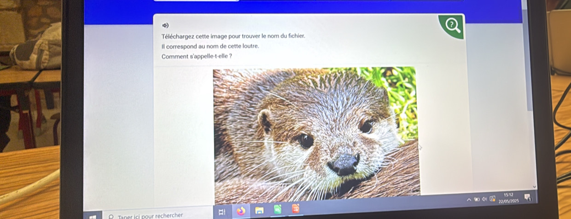The width and height of the screenshot is (571, 219).
Task: Open File Explorer from the taskbar
Action: [260, 210]
